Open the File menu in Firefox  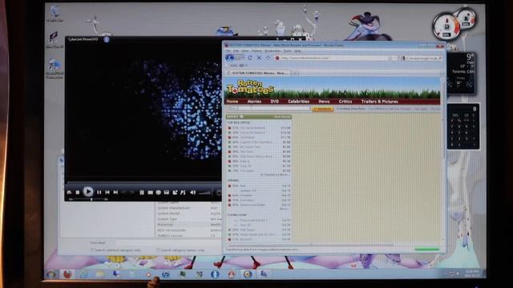click(x=228, y=51)
